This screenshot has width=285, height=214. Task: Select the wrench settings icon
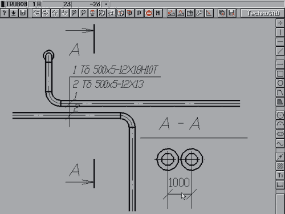point(199,13)
